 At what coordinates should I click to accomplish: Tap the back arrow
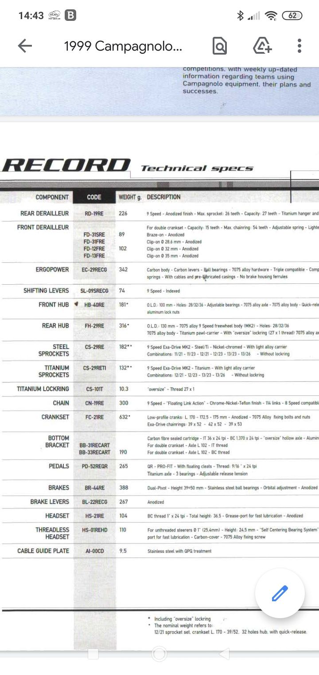(x=25, y=46)
